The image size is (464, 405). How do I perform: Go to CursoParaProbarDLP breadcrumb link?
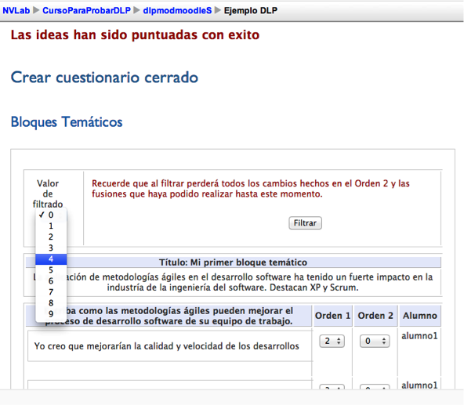coord(86,10)
